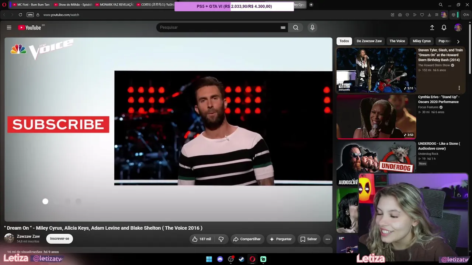Image resolution: width=472 pixels, height=265 pixels.
Task: Open YouTube notifications bell
Action: coord(444,28)
